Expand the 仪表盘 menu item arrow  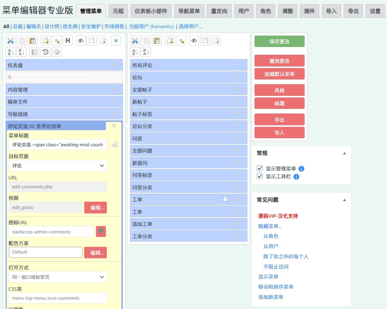point(114,65)
